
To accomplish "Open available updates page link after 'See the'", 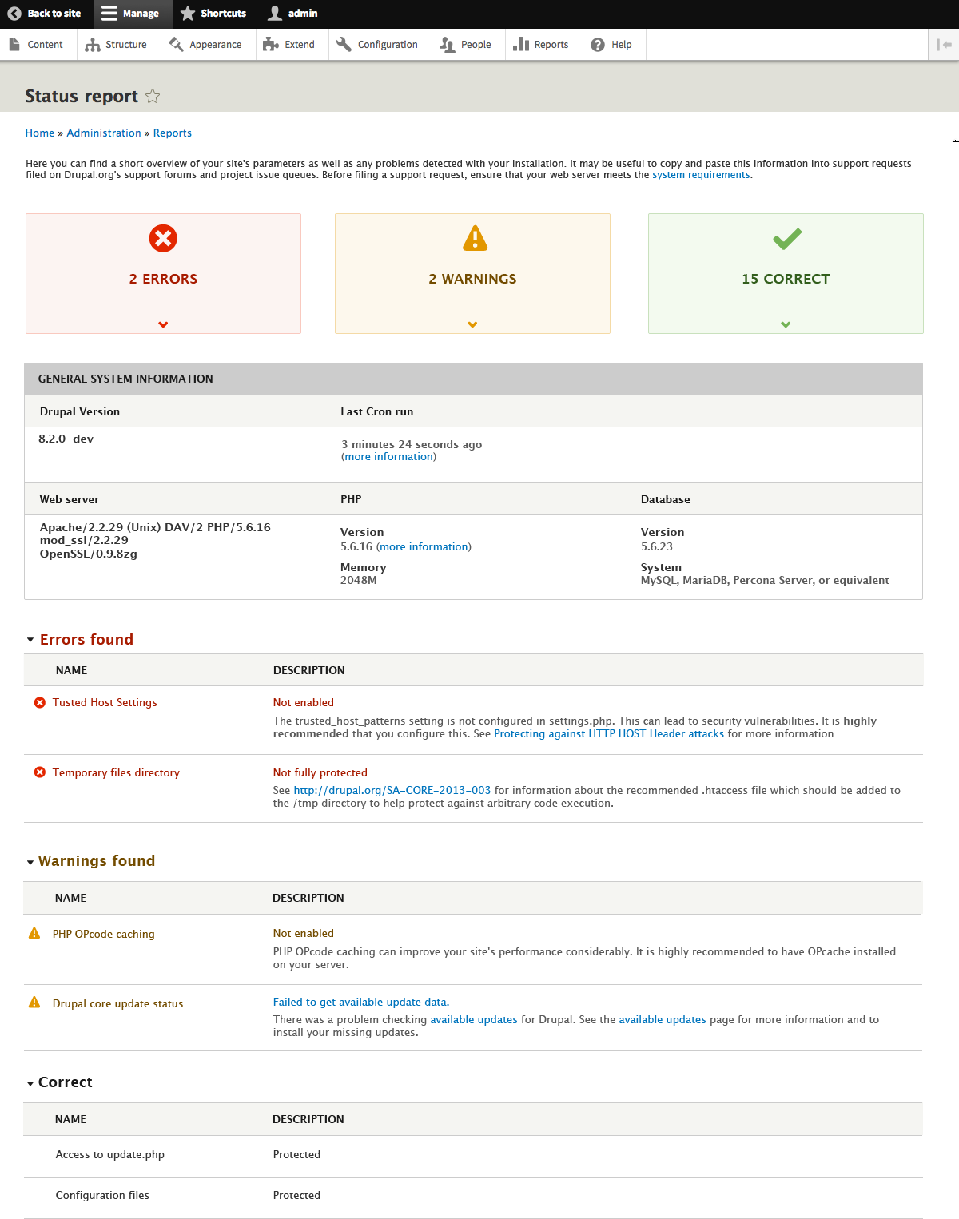I will click(x=663, y=1020).
